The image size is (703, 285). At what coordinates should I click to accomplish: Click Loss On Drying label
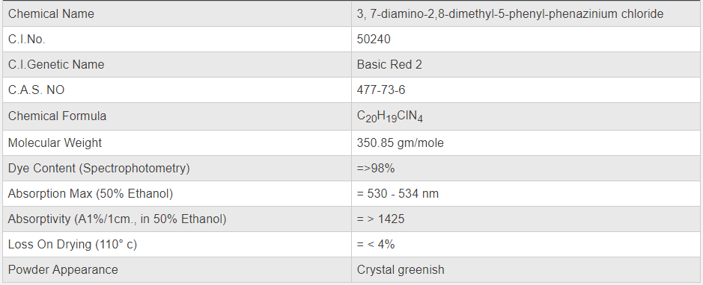click(x=72, y=245)
